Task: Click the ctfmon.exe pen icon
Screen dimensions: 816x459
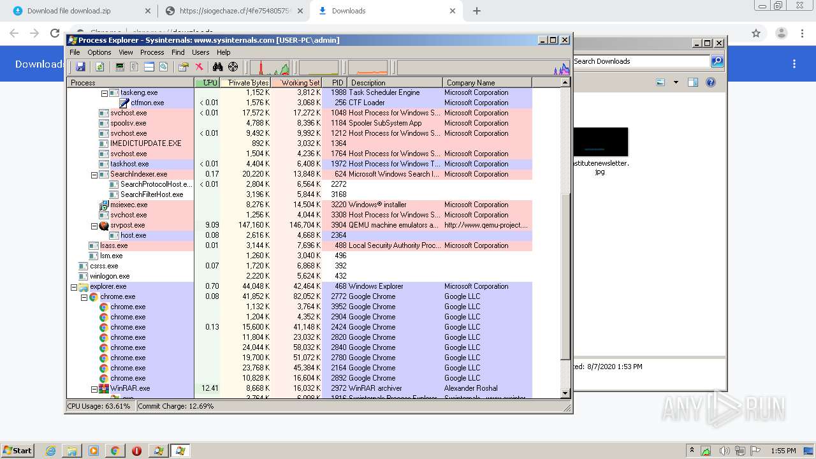Action: point(124,103)
